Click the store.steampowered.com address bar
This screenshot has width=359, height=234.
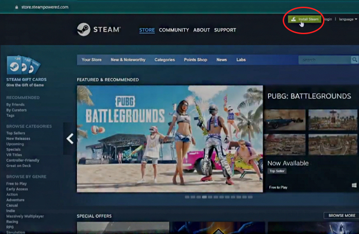tap(45, 7)
